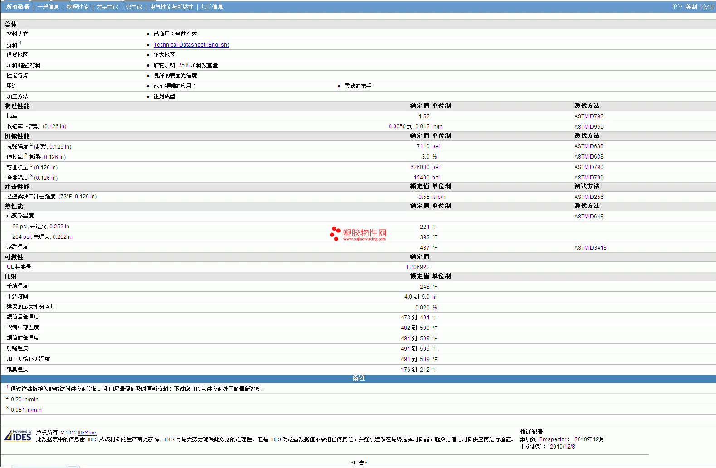The height and width of the screenshot is (468, 716).
Task: Open the 所有数据 tab
Action: click(18, 7)
